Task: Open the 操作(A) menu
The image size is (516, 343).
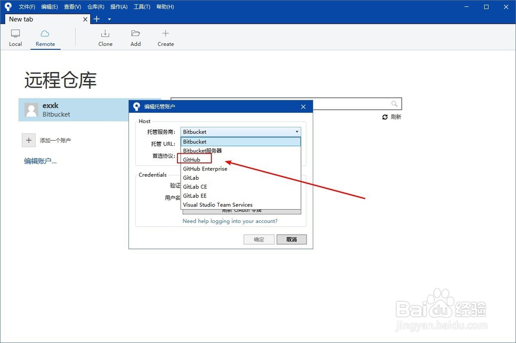Action: (x=119, y=7)
